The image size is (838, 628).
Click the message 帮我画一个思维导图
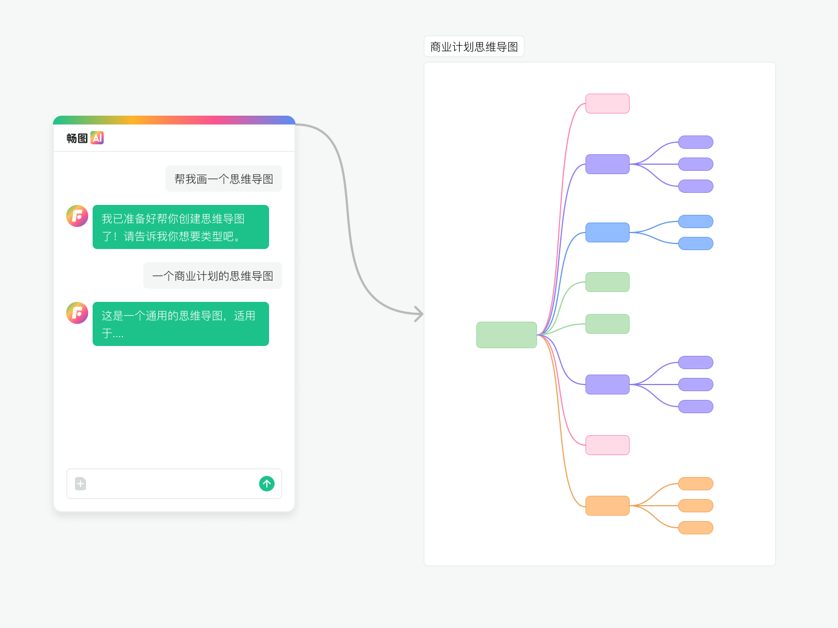click(224, 178)
